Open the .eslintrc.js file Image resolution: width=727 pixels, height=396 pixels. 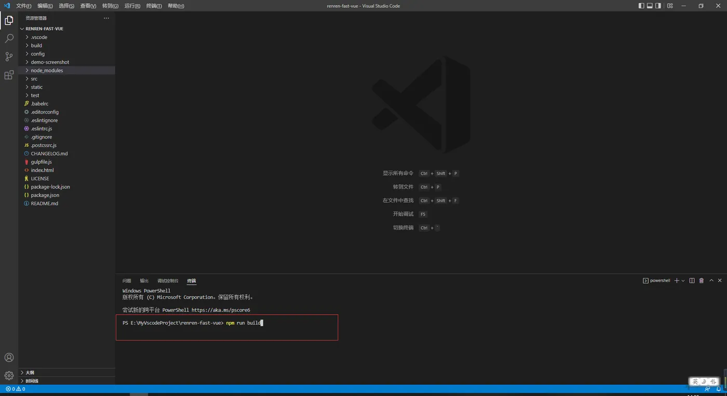[x=66, y=129]
